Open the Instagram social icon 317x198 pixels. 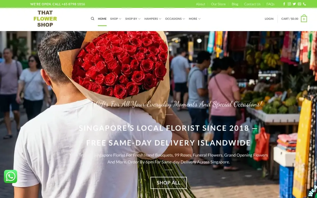289,4
